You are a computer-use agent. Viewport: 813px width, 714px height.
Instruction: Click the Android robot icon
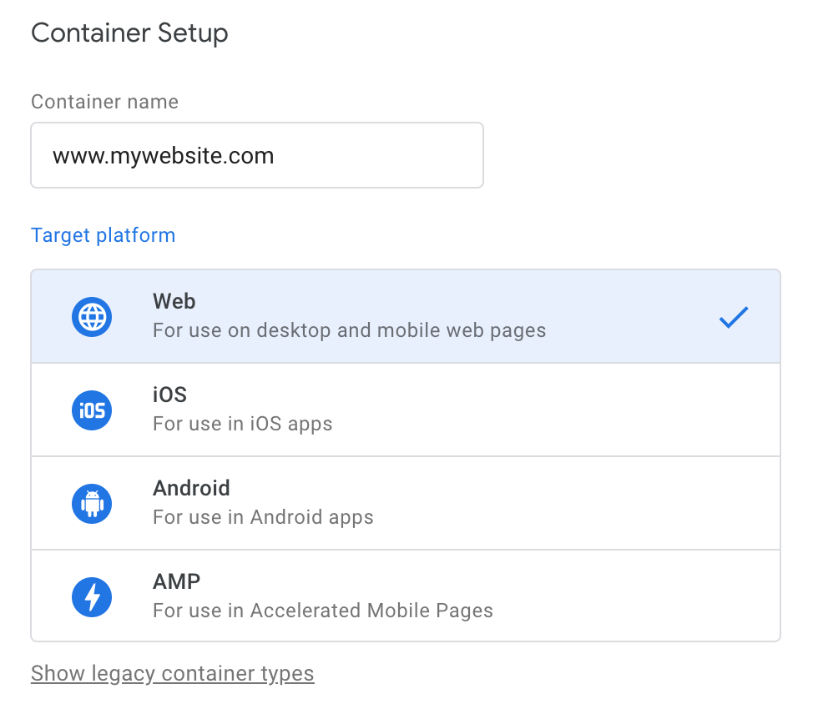coord(92,504)
